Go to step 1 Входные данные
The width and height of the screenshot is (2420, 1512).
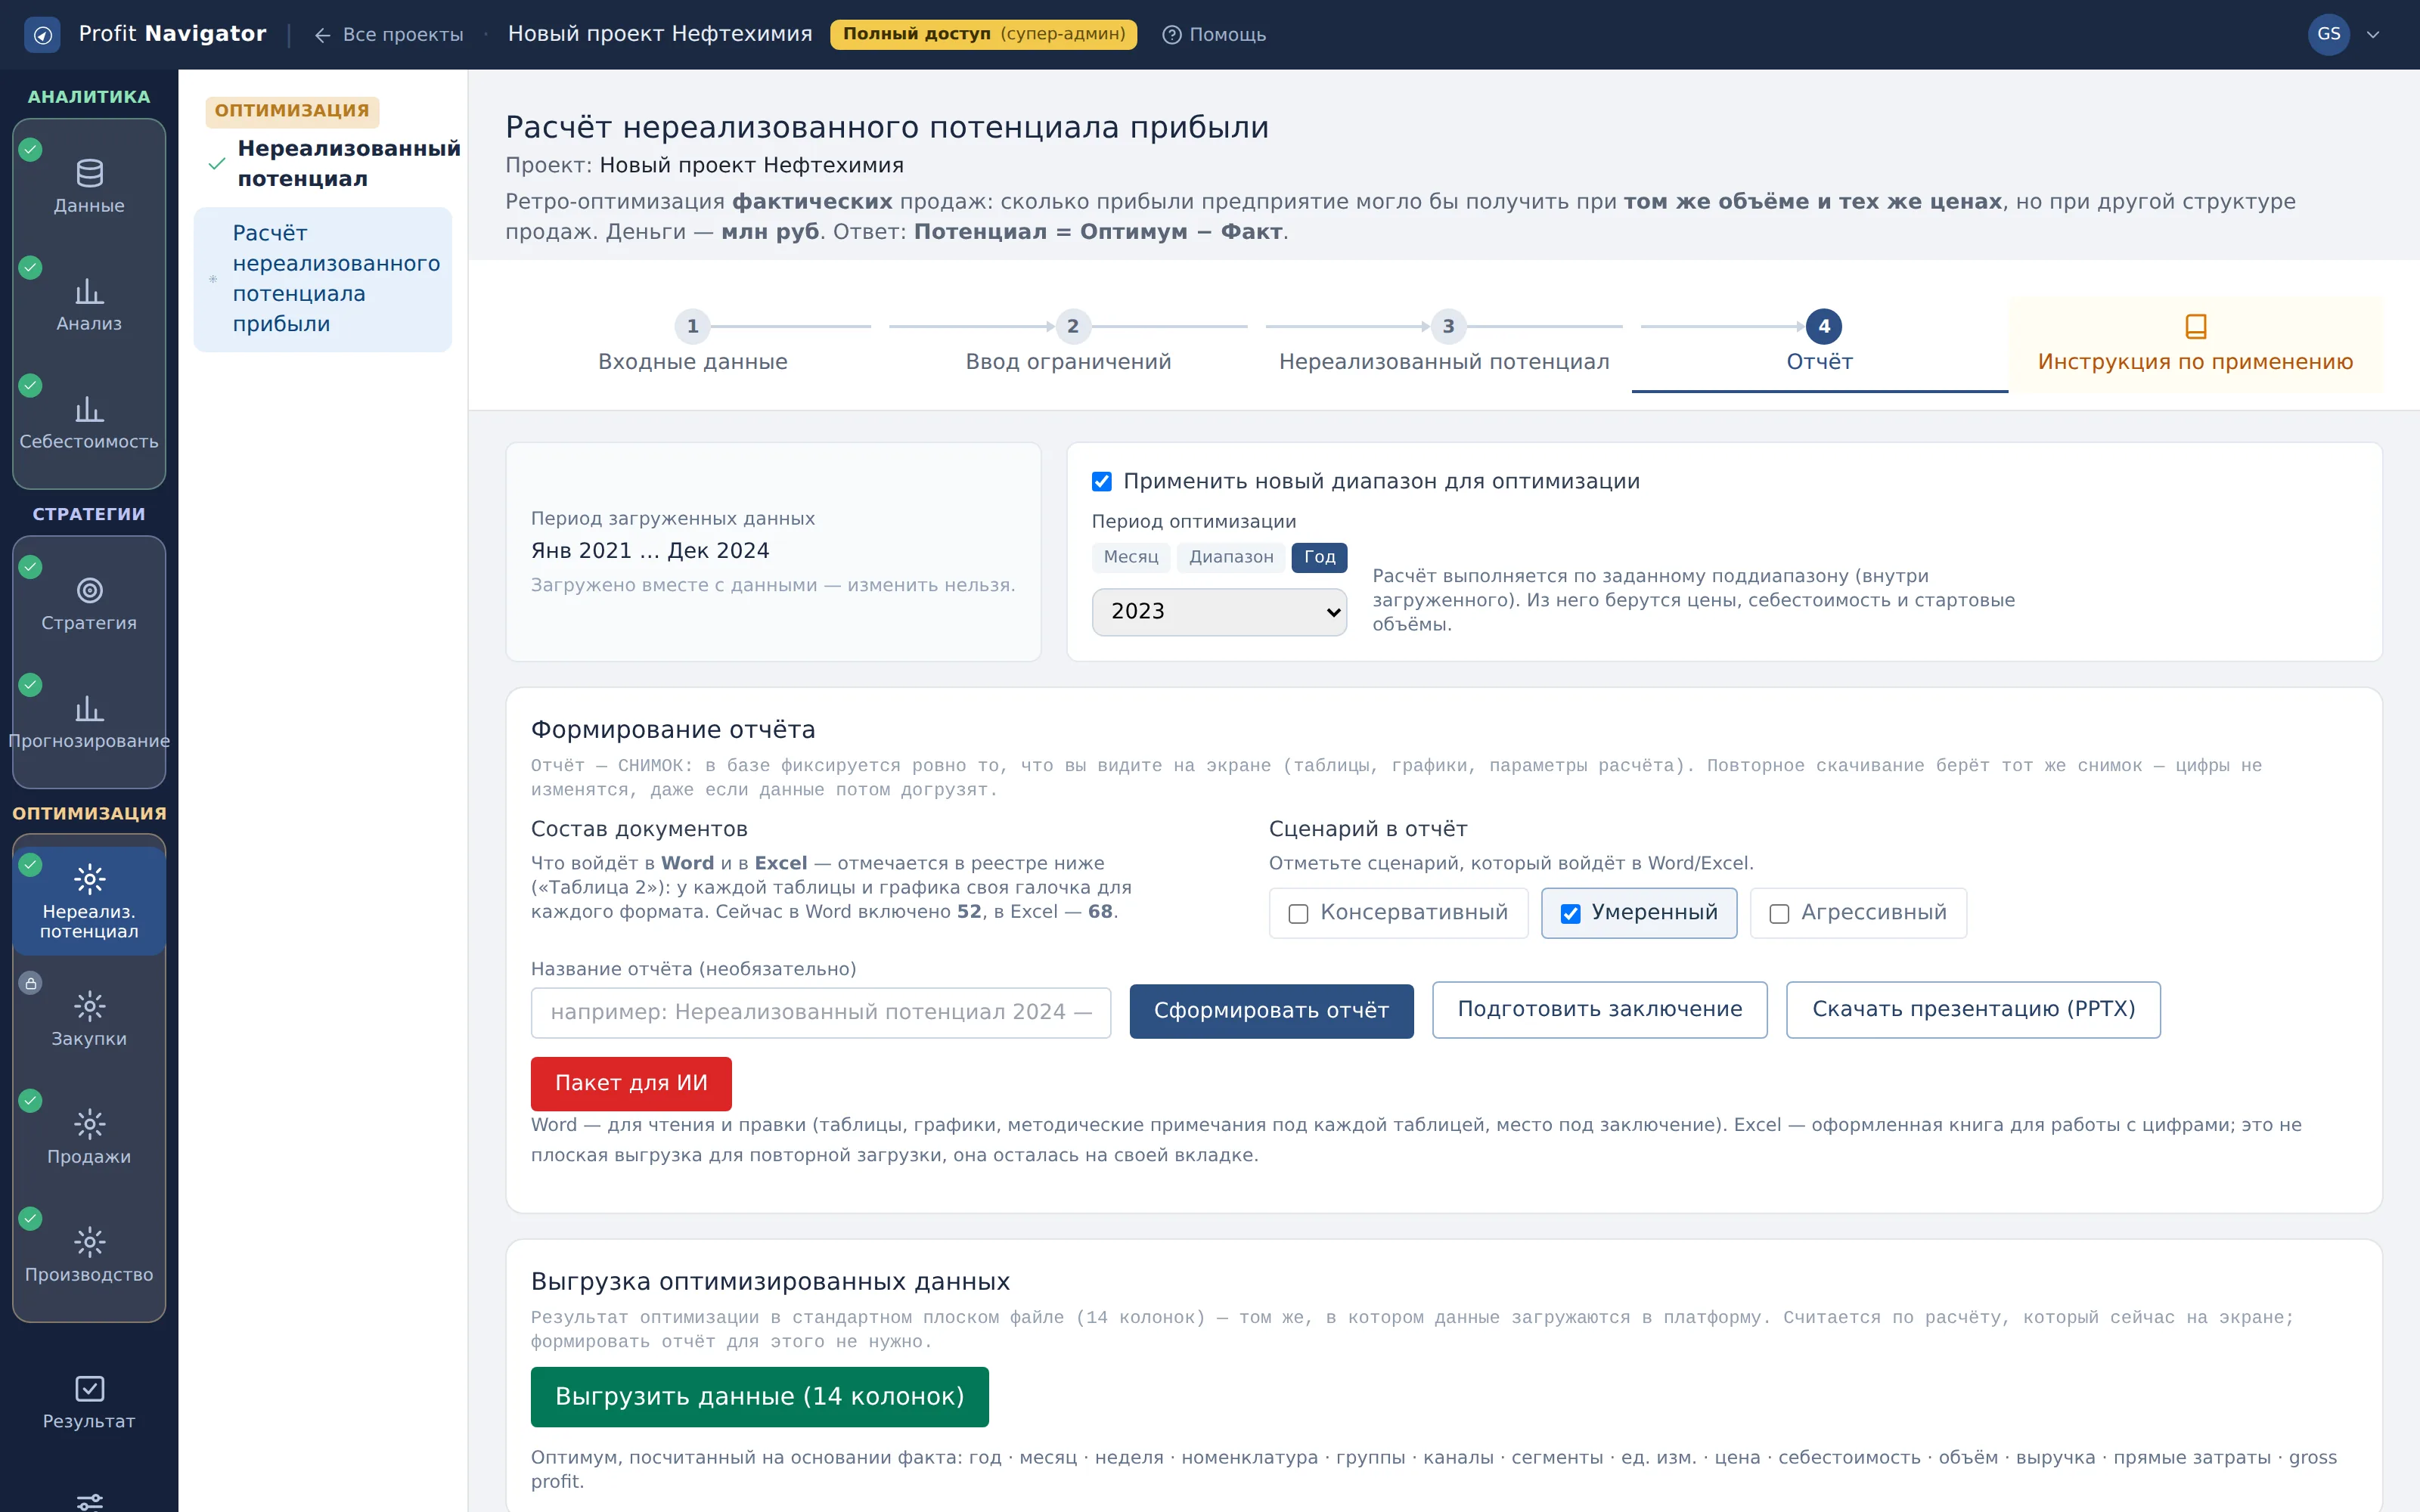(x=692, y=343)
